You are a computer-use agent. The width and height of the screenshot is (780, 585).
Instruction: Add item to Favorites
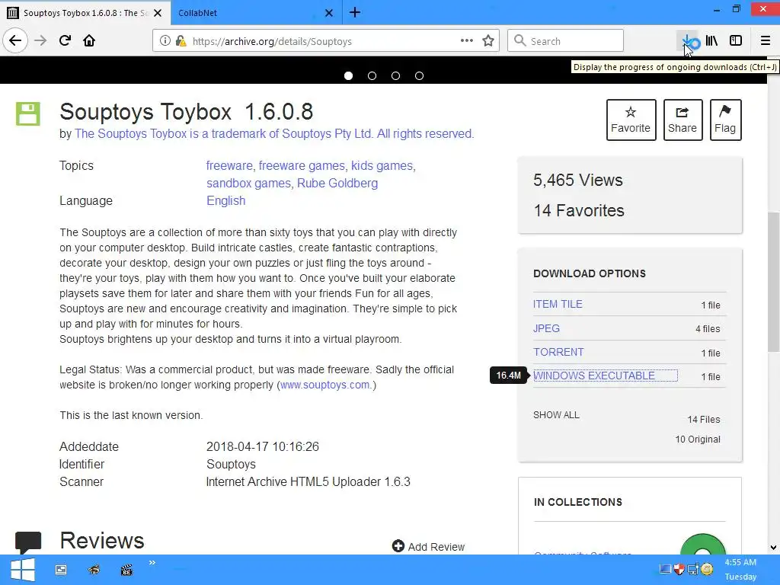631,120
